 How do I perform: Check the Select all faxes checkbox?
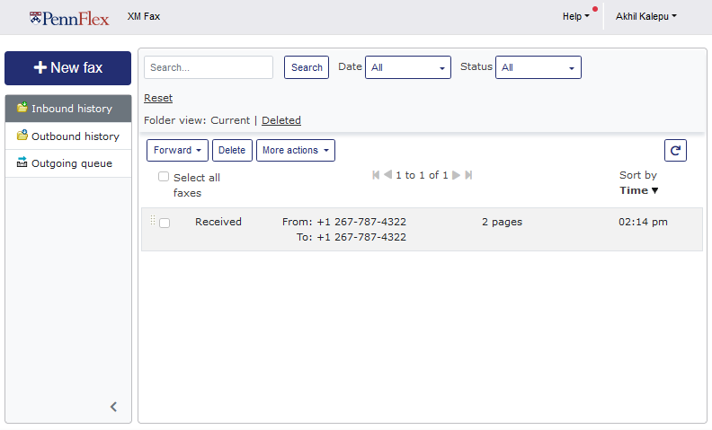[x=164, y=177]
